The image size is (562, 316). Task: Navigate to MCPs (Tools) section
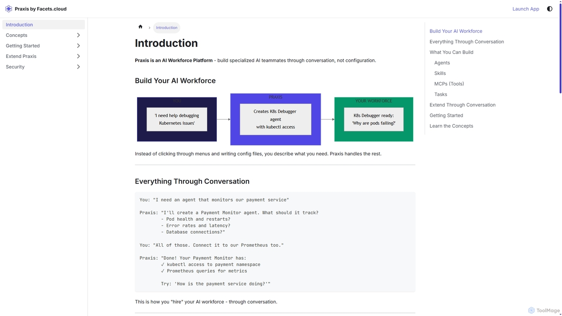[x=449, y=84]
